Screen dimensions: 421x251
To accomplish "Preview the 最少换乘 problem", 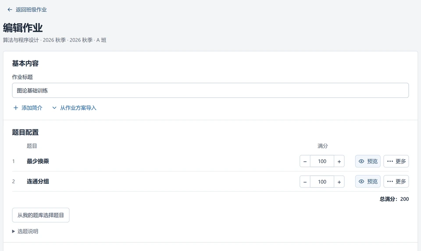I will coord(368,161).
